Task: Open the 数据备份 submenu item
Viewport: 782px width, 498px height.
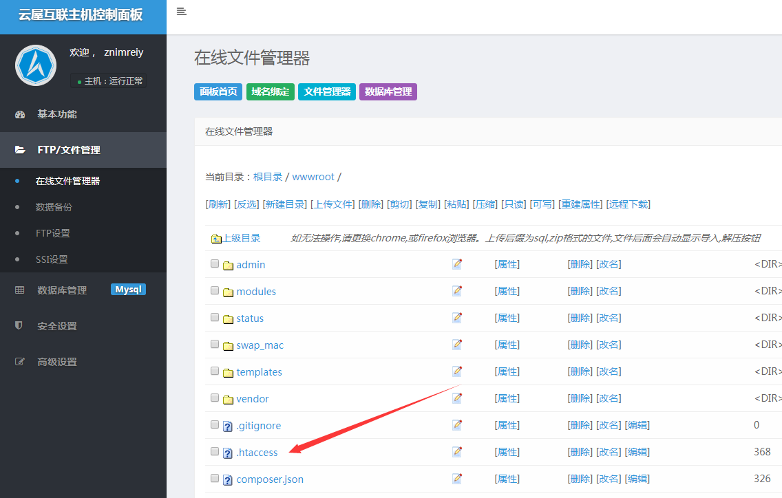Action: 54,207
